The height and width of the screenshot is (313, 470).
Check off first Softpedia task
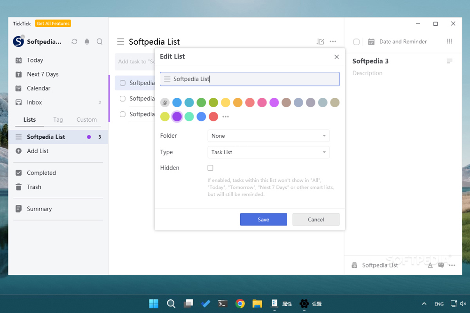pos(123,83)
